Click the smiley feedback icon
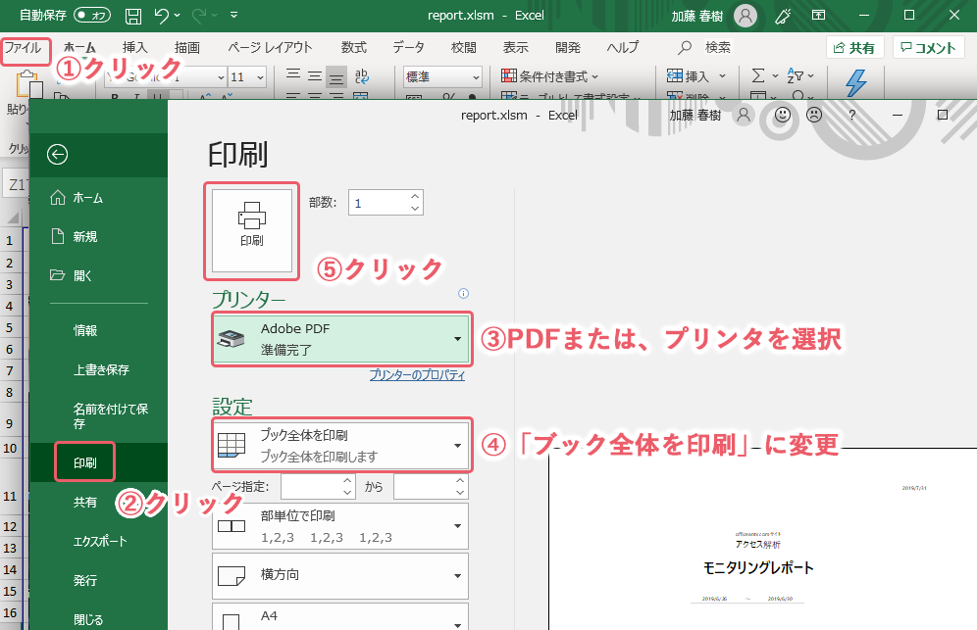 click(783, 116)
